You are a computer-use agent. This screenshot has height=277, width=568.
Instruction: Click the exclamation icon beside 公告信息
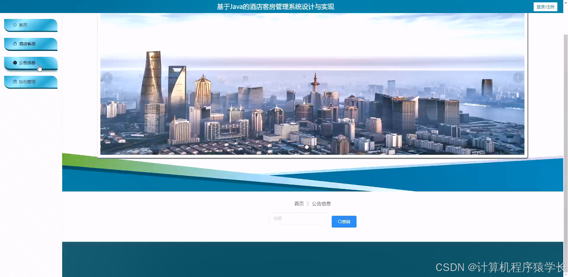[x=15, y=62]
